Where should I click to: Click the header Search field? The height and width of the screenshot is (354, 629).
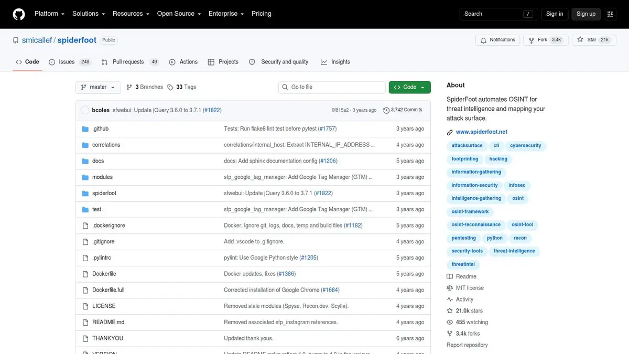pos(499,14)
